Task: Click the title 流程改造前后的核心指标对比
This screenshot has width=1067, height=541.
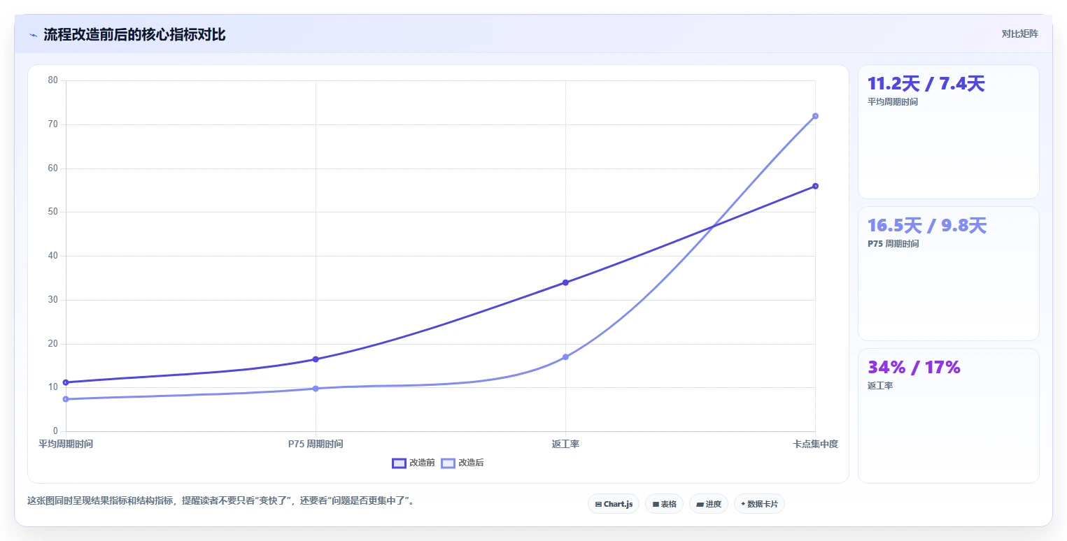Action: 134,35
